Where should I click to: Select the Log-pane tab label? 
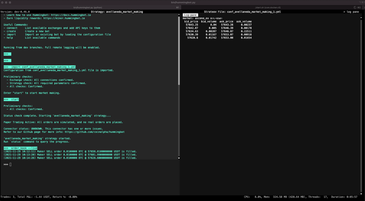click(190, 15)
